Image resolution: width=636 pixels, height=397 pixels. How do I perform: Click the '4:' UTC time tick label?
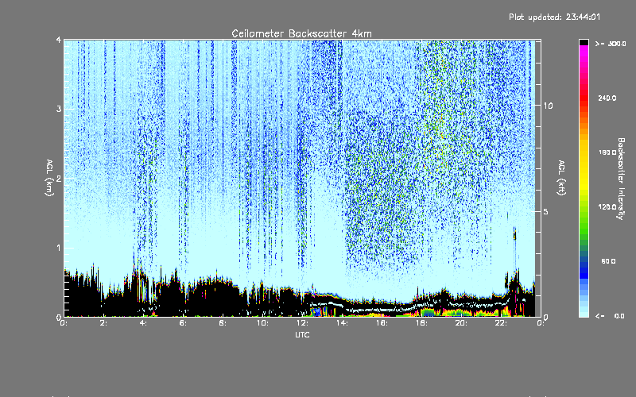click(x=143, y=323)
